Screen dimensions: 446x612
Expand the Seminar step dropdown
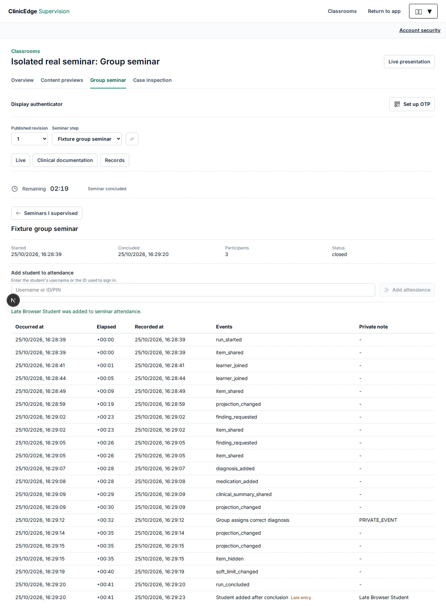pyautogui.click(x=87, y=139)
